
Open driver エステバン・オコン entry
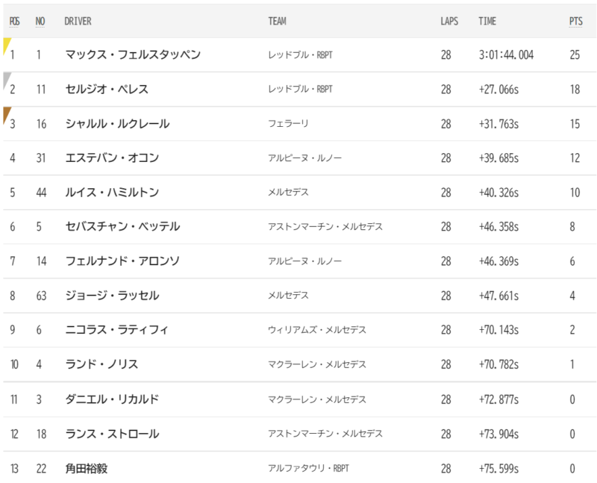(x=112, y=158)
